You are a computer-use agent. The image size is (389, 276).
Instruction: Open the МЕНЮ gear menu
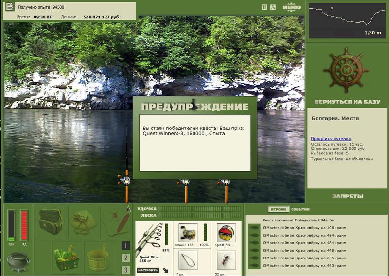click(x=291, y=7)
